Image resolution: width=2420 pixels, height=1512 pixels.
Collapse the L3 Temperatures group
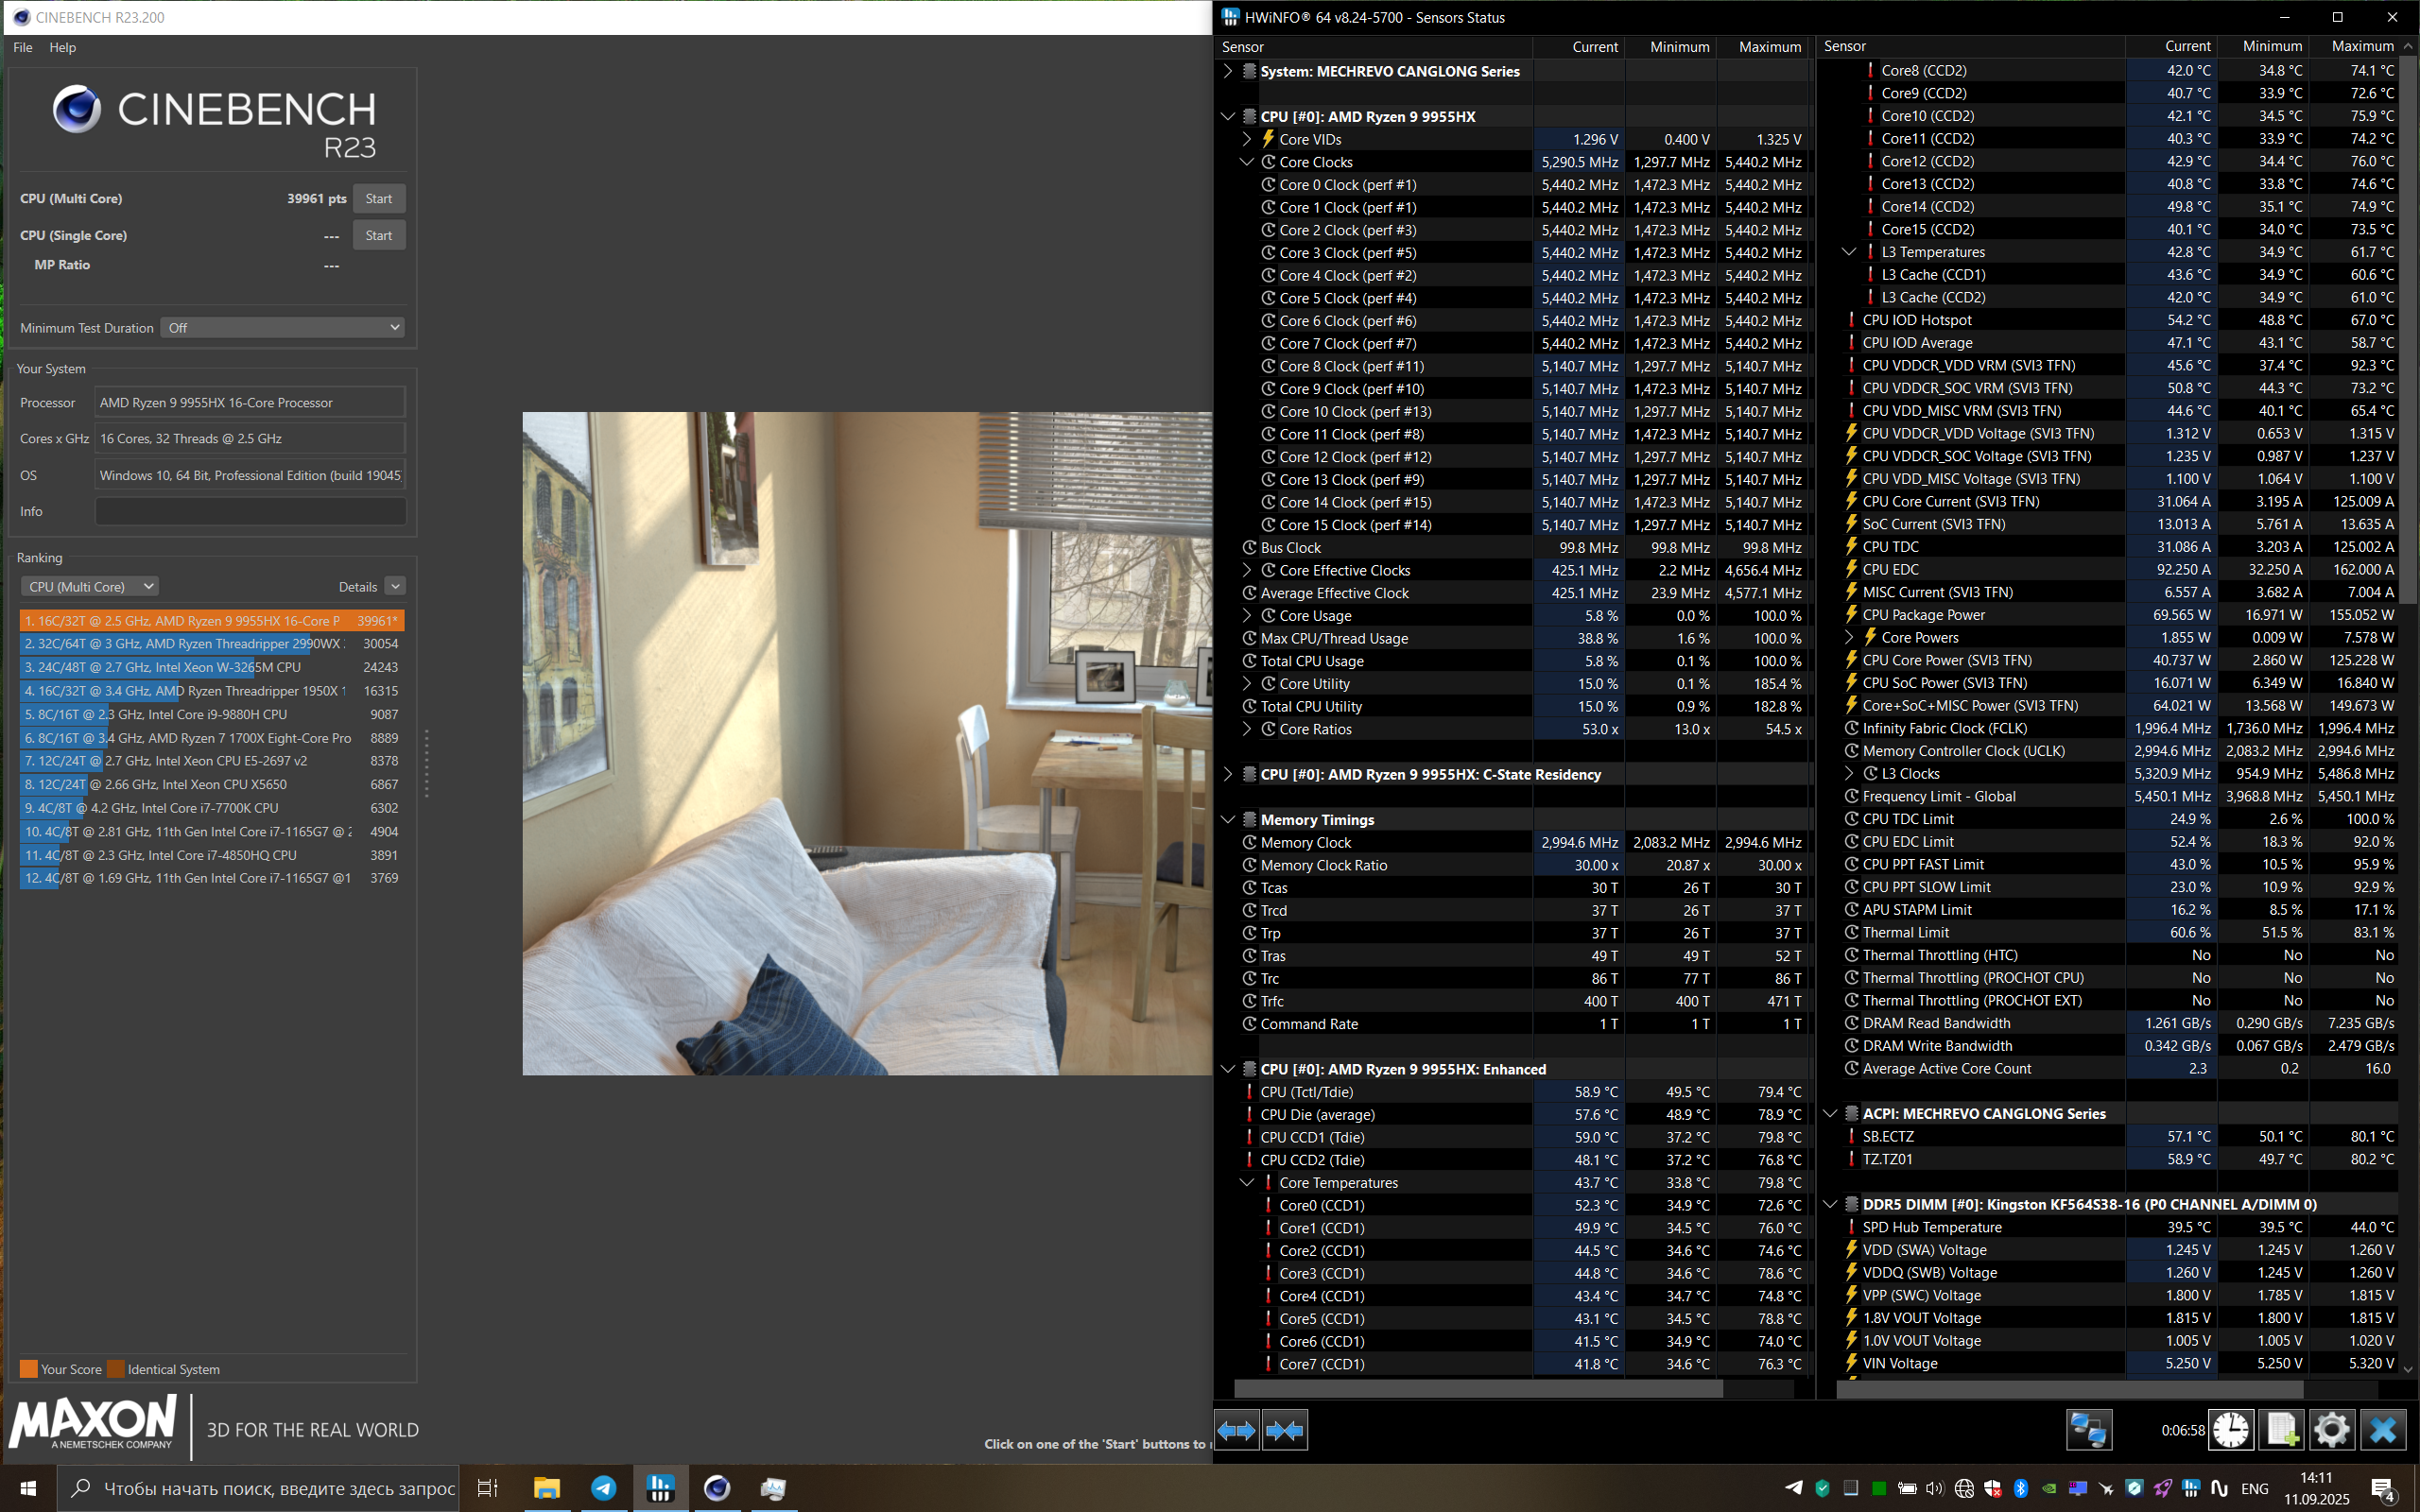(1849, 252)
